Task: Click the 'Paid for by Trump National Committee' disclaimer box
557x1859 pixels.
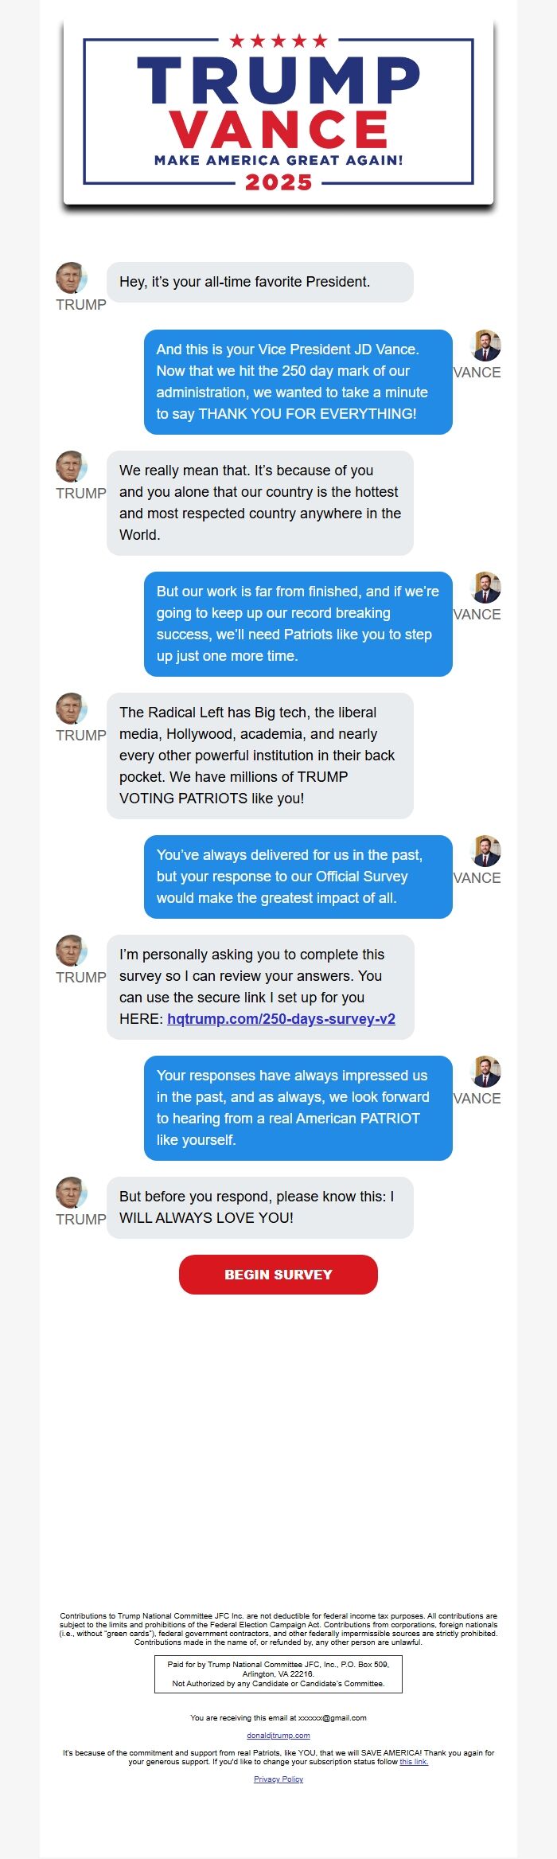Action: 278,1673
